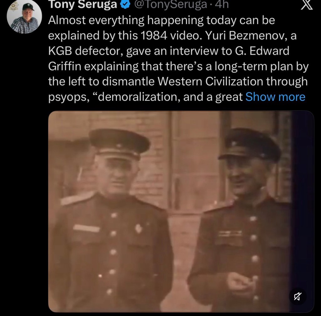Play the embedded video thumbnail

[181, 212]
